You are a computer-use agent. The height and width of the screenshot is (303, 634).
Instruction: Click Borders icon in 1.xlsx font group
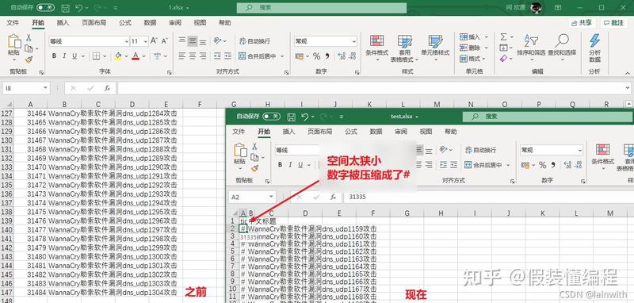(x=96, y=56)
